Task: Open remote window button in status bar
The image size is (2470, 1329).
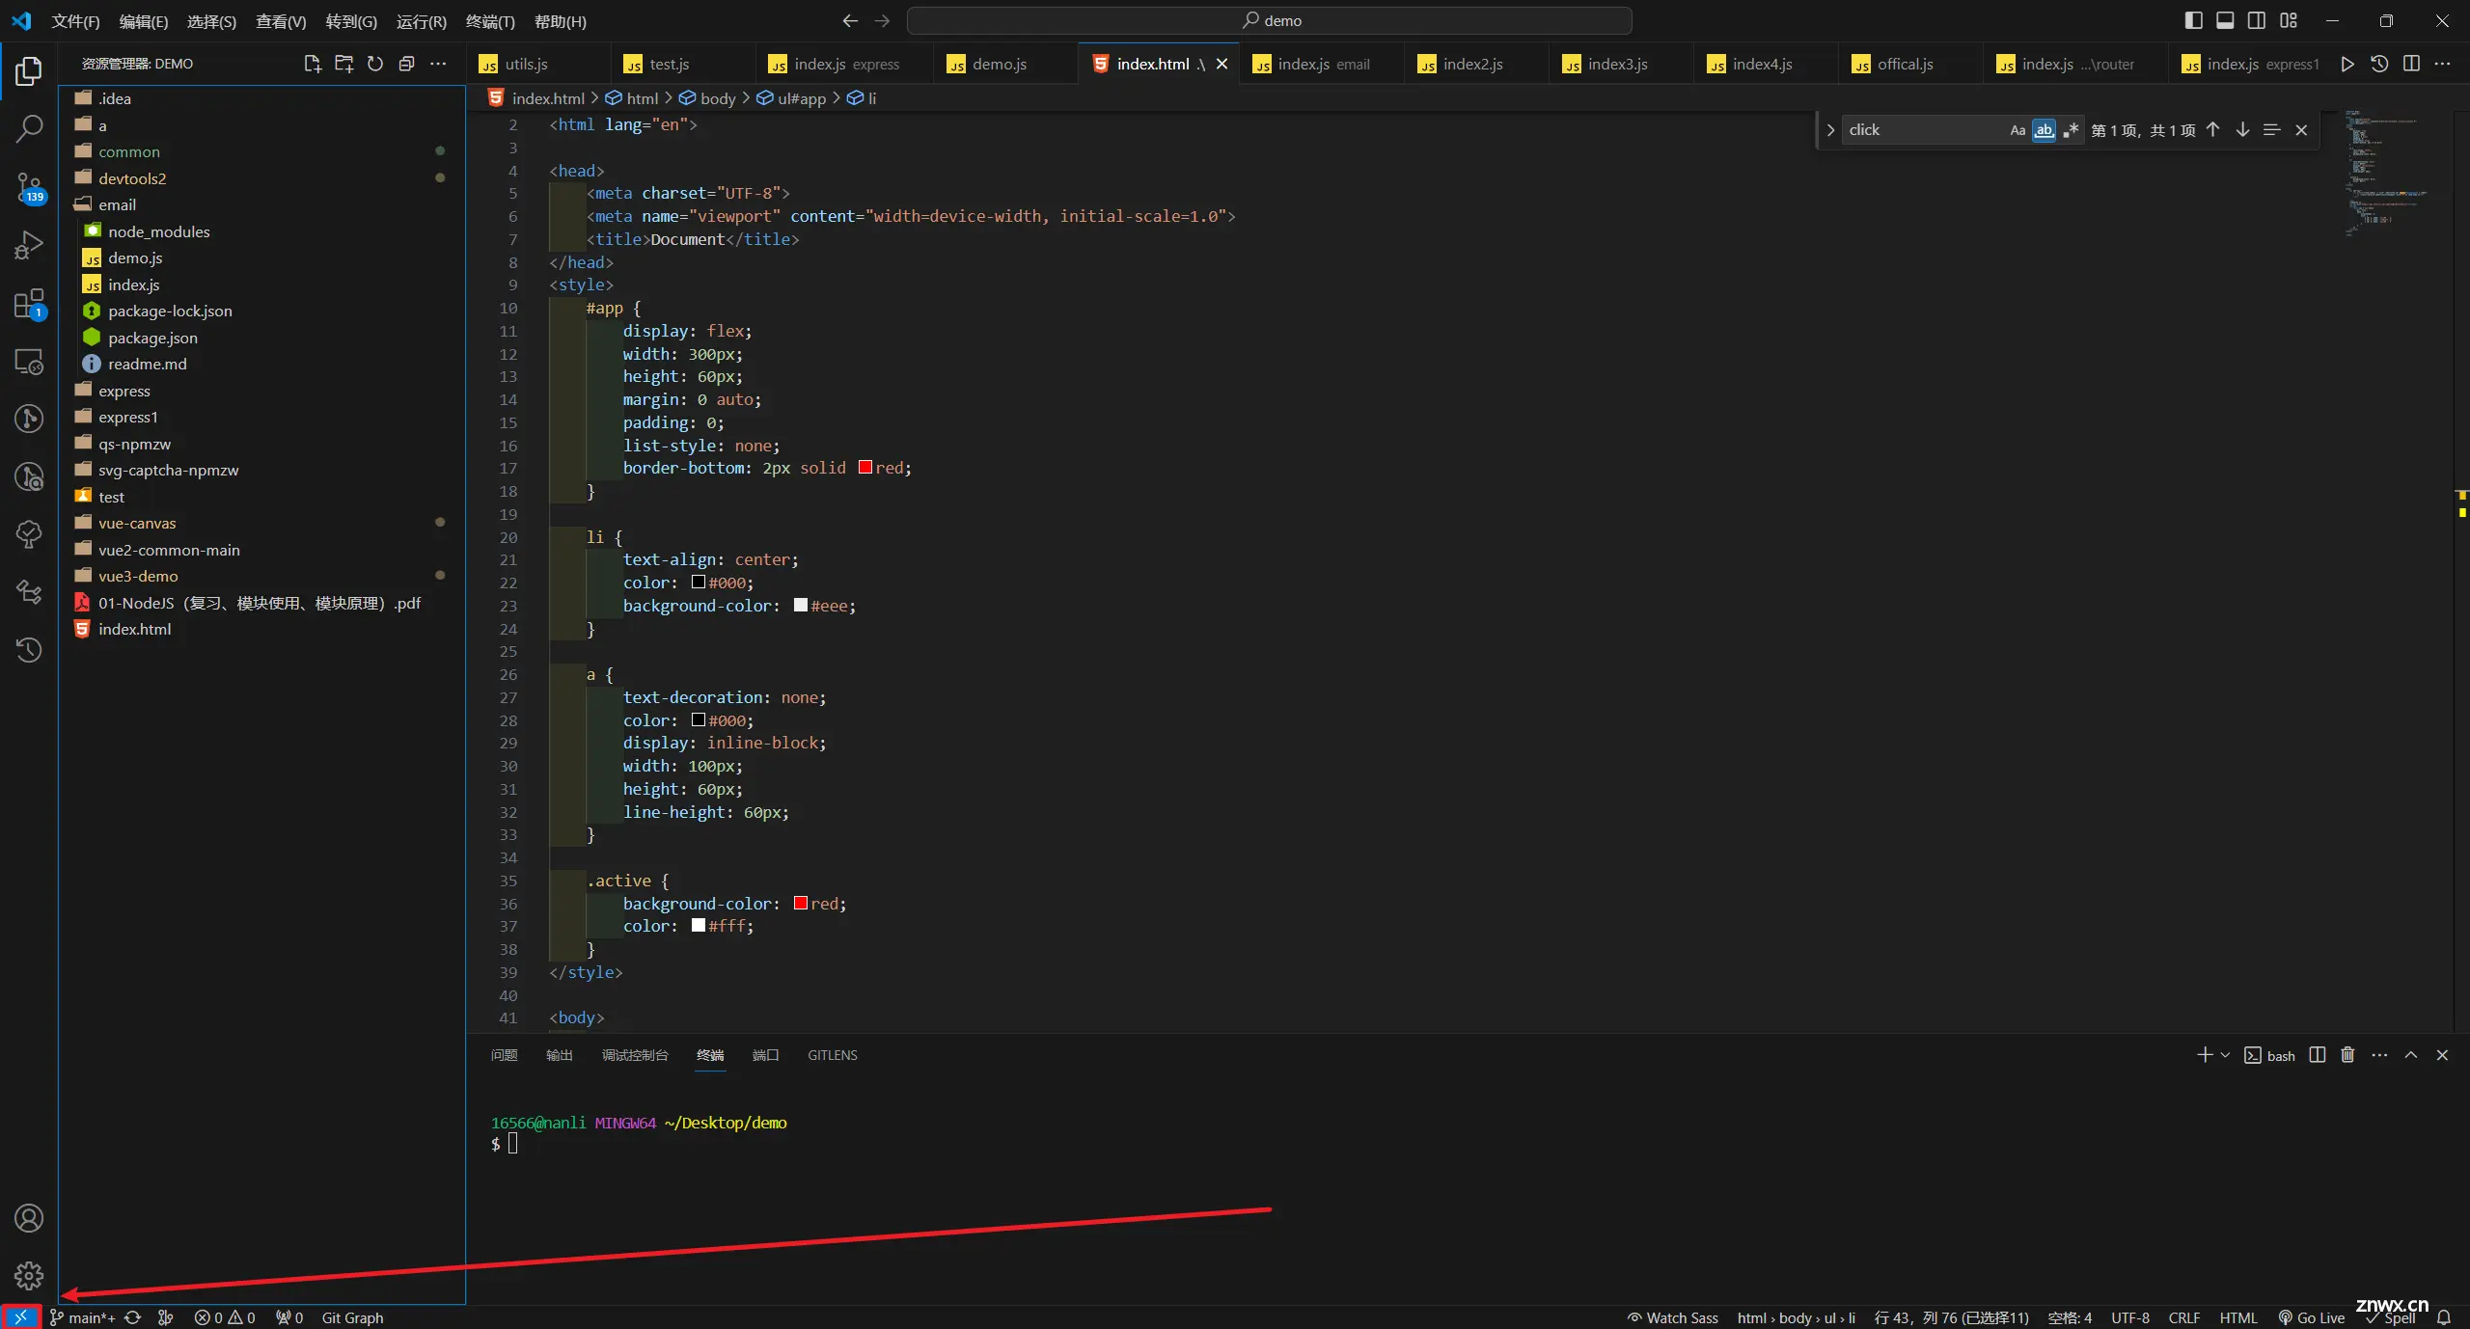Action: click(x=20, y=1317)
